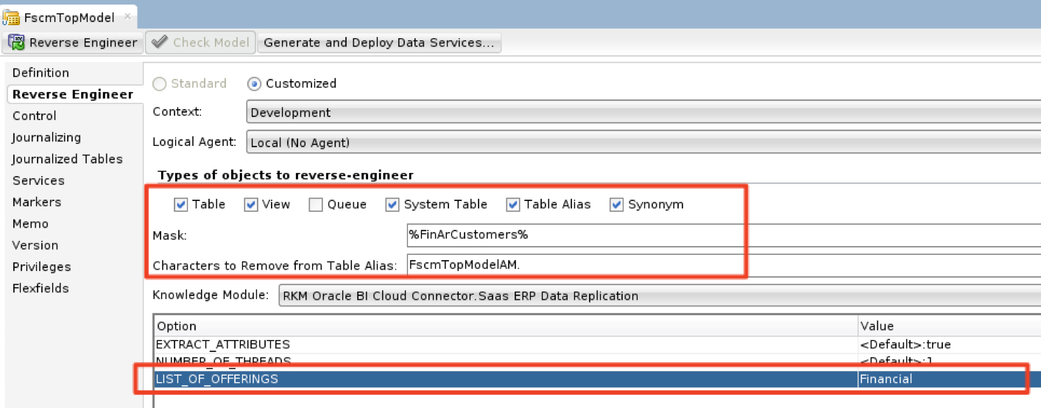Enable the Queue checkbox
This screenshot has width=1041, height=408.
(x=316, y=205)
